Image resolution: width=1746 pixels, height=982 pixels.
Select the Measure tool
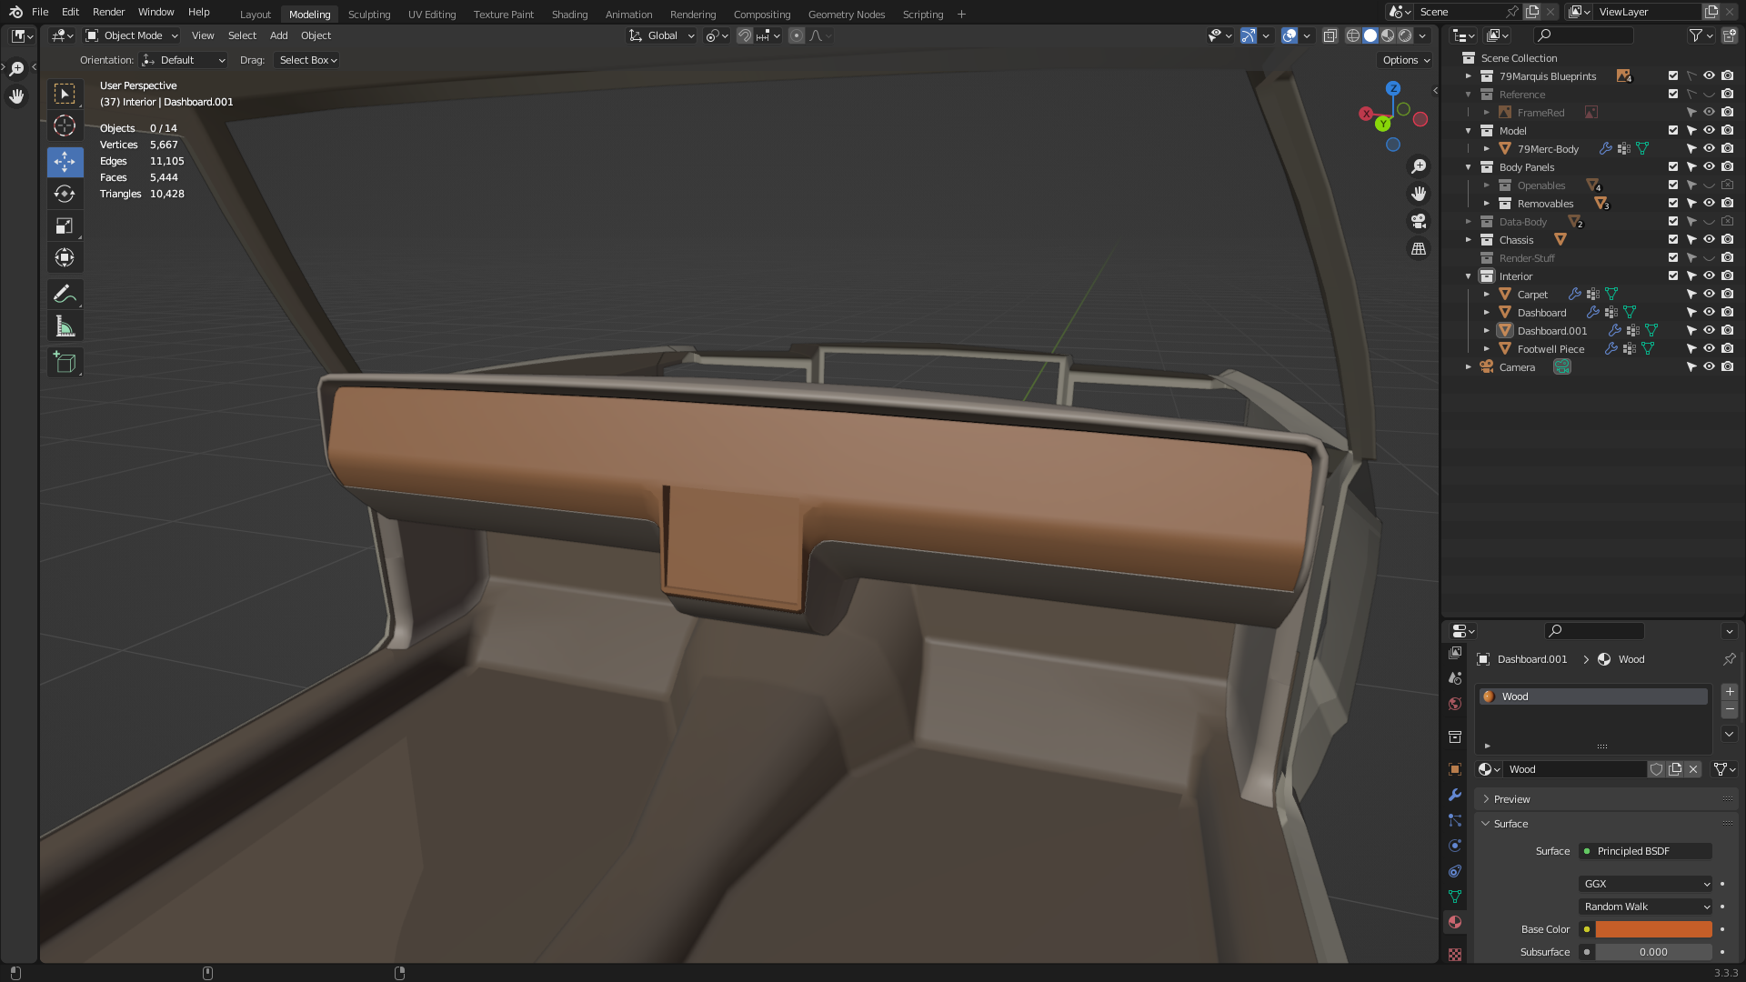[65, 326]
